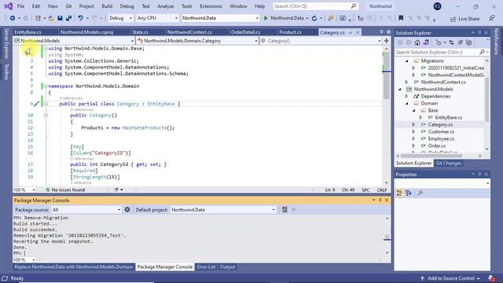Image resolution: width=503 pixels, height=283 pixels.
Task: Switch to the NorthwindContext.cs tab
Action: click(189, 32)
